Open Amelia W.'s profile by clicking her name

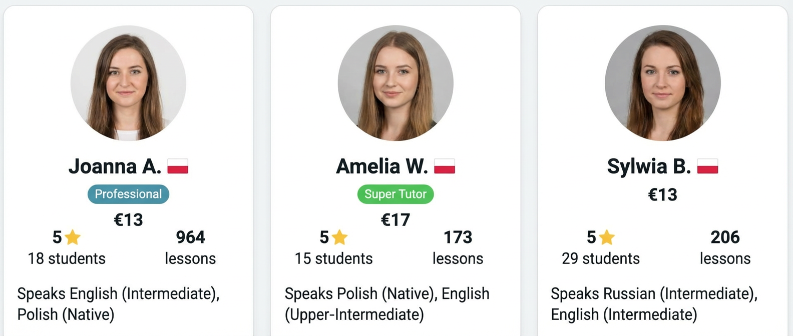(x=382, y=165)
